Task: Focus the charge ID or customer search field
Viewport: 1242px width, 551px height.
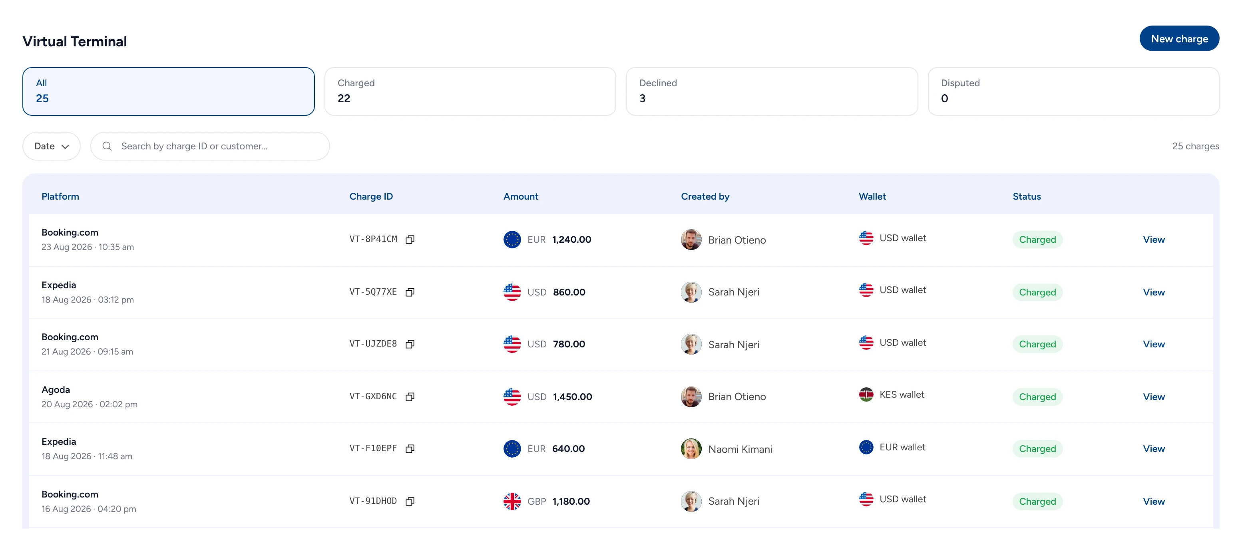Action: (210, 146)
